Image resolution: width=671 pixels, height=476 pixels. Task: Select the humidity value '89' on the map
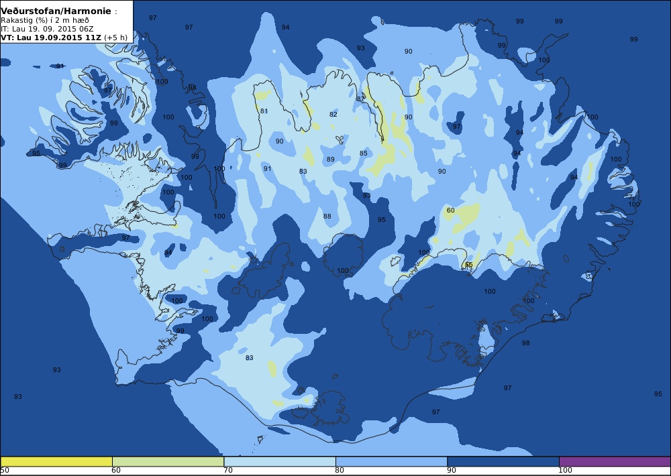point(330,159)
